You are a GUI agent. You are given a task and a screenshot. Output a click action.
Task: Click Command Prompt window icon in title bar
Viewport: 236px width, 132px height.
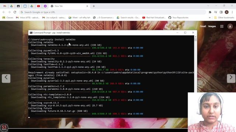click(31, 33)
